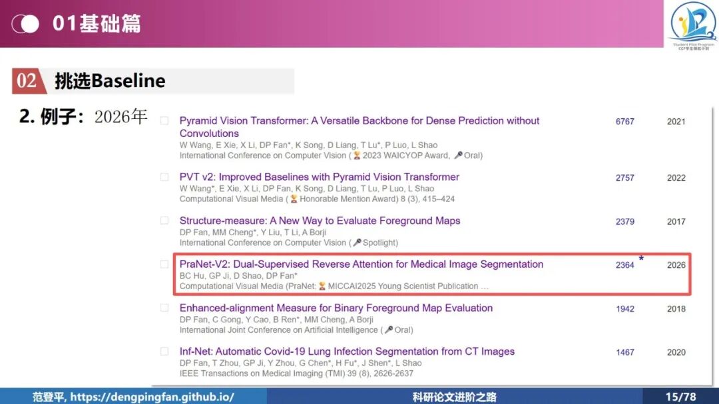Open citation count 1467

click(x=624, y=352)
